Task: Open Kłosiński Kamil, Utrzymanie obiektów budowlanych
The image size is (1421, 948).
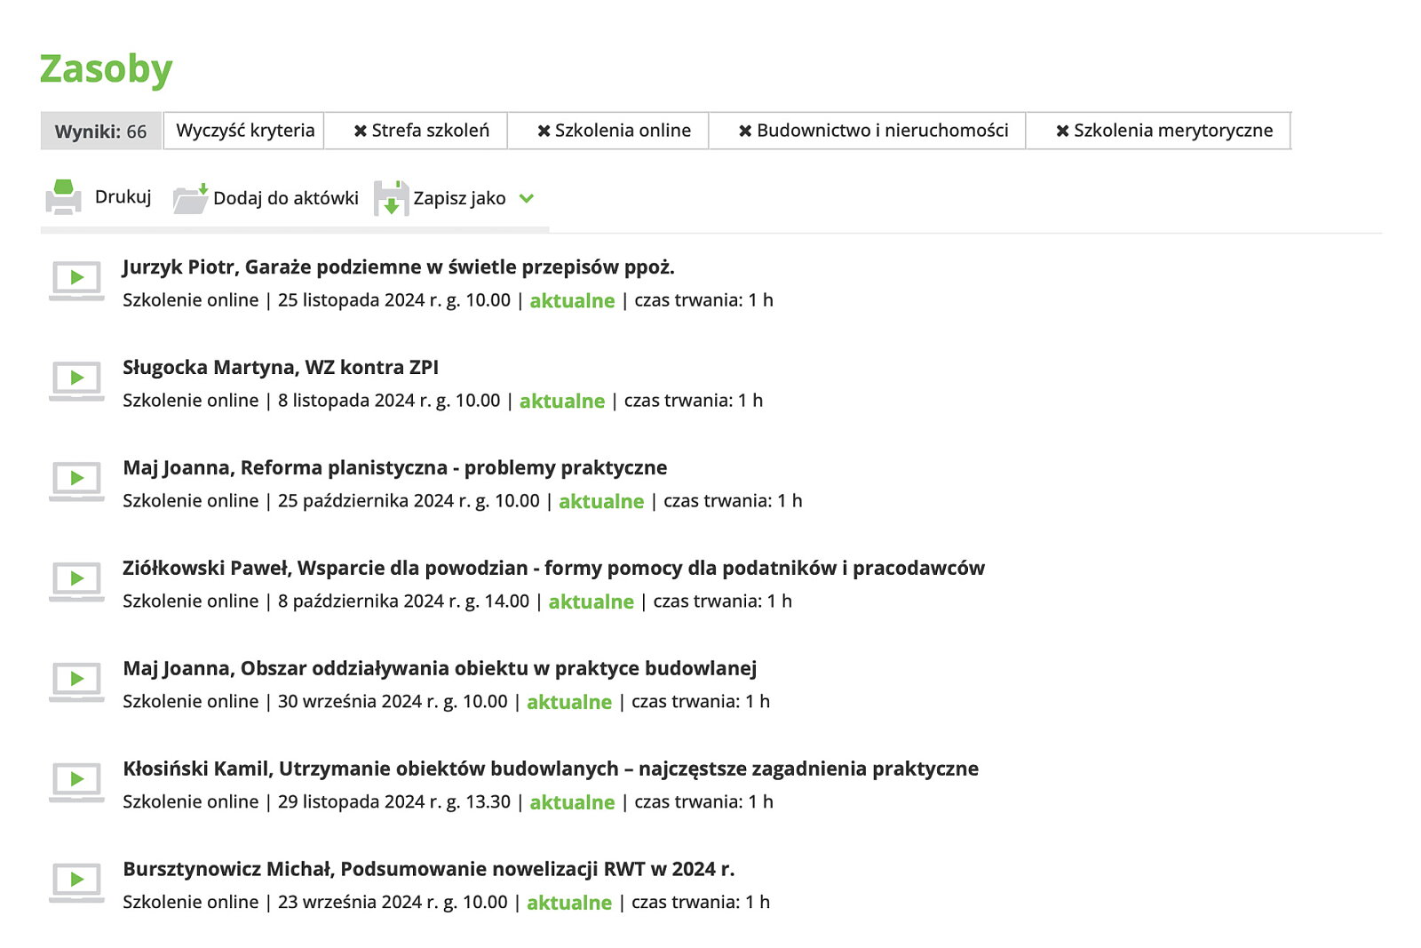Action: coord(551,769)
